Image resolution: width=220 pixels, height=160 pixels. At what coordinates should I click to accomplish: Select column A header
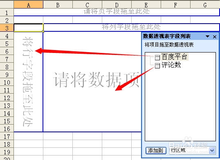point(29,5)
